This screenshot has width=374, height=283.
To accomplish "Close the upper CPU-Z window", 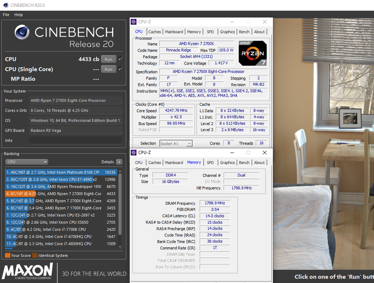I will point(265,22).
